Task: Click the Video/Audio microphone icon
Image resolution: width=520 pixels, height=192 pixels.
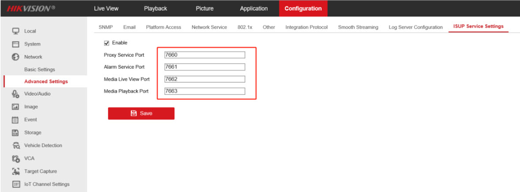Action: (x=15, y=94)
